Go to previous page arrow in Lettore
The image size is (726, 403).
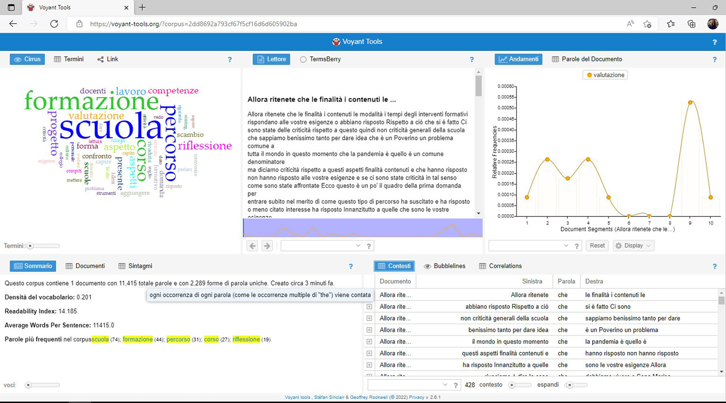tap(252, 246)
